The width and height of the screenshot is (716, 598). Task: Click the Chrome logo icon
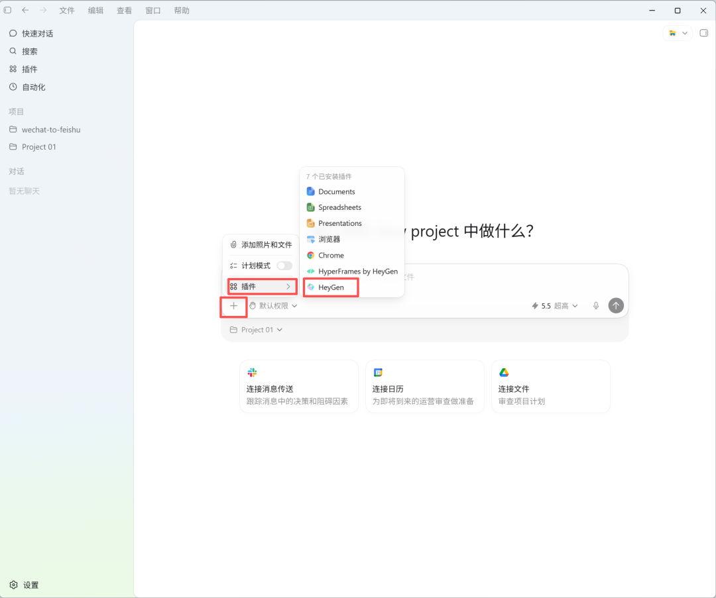pyautogui.click(x=310, y=256)
